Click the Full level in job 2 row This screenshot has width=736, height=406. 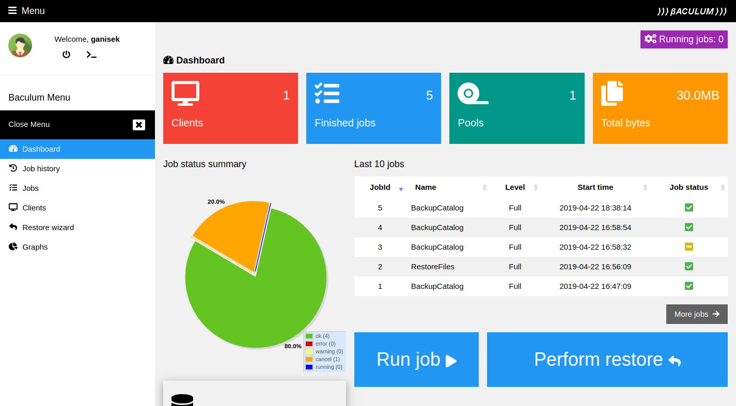[x=515, y=267]
